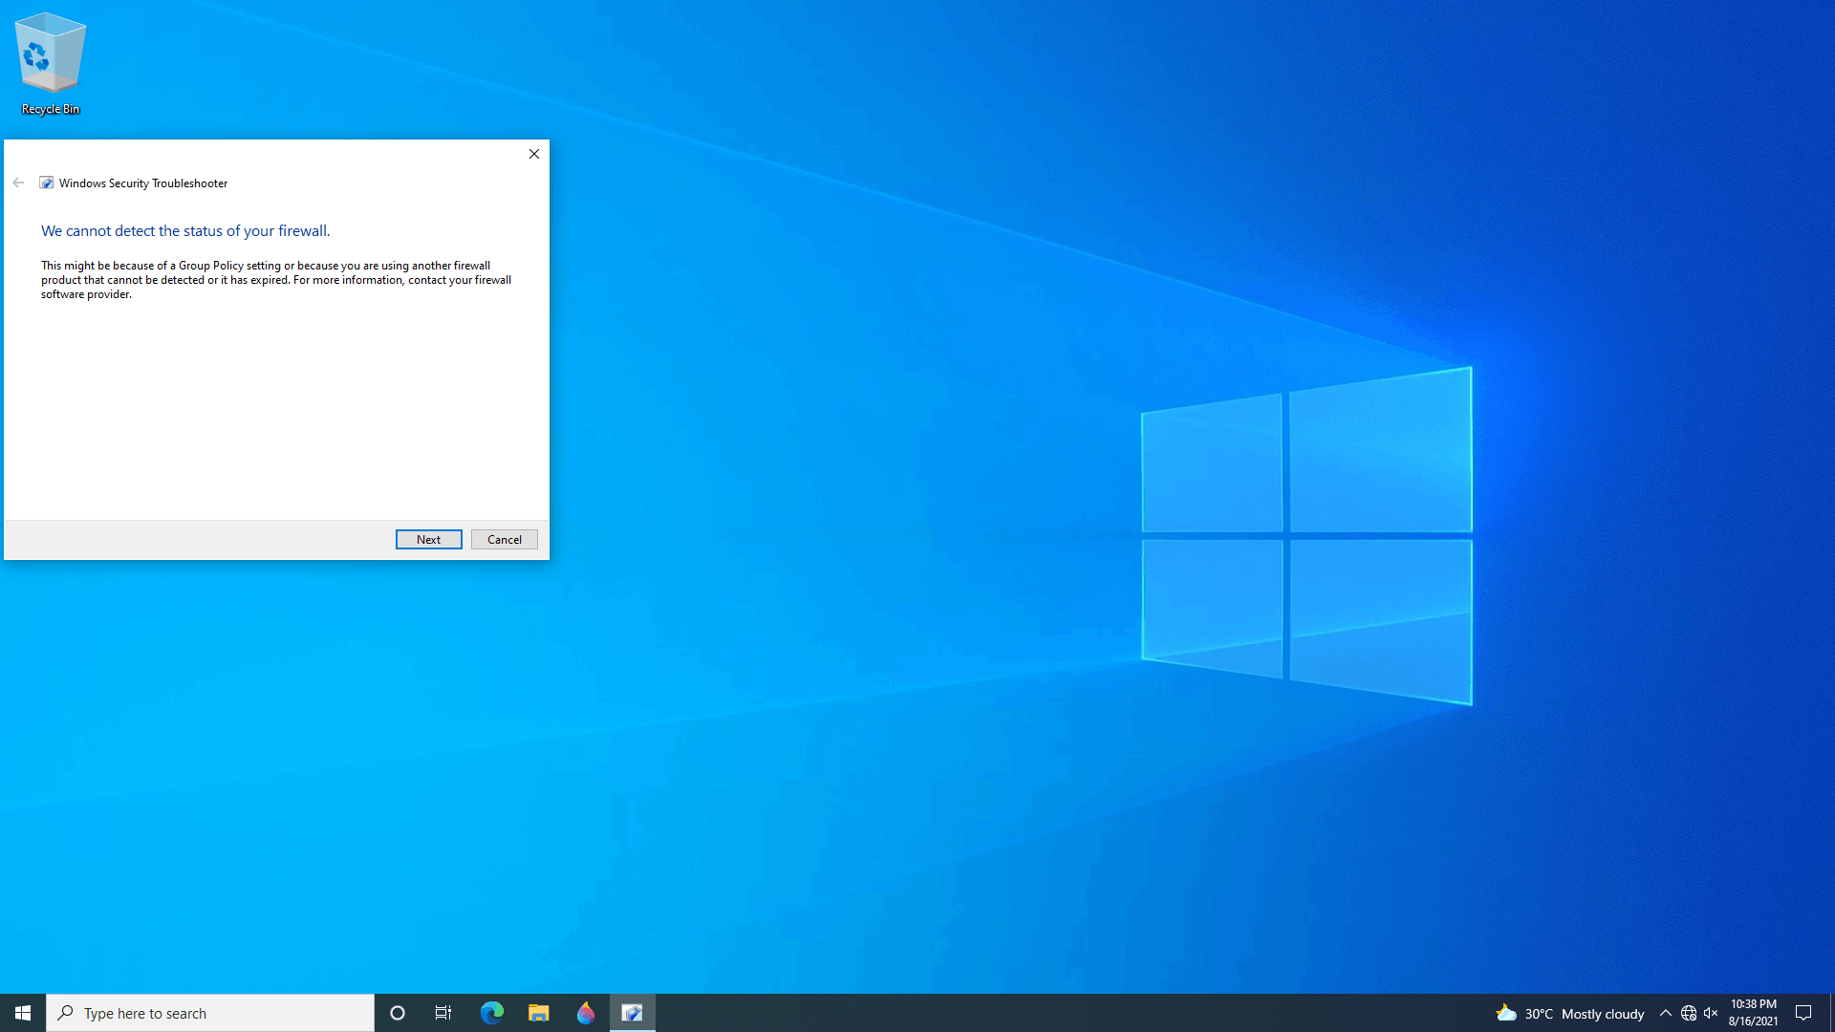The image size is (1835, 1032).
Task: Expand hidden system tray icons
Action: (x=1665, y=1013)
